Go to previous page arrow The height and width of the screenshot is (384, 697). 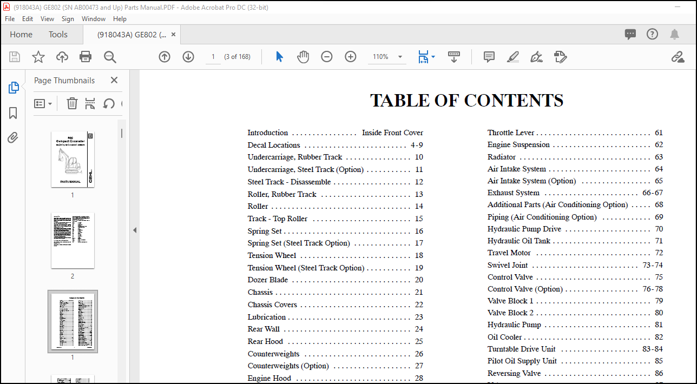tap(165, 57)
